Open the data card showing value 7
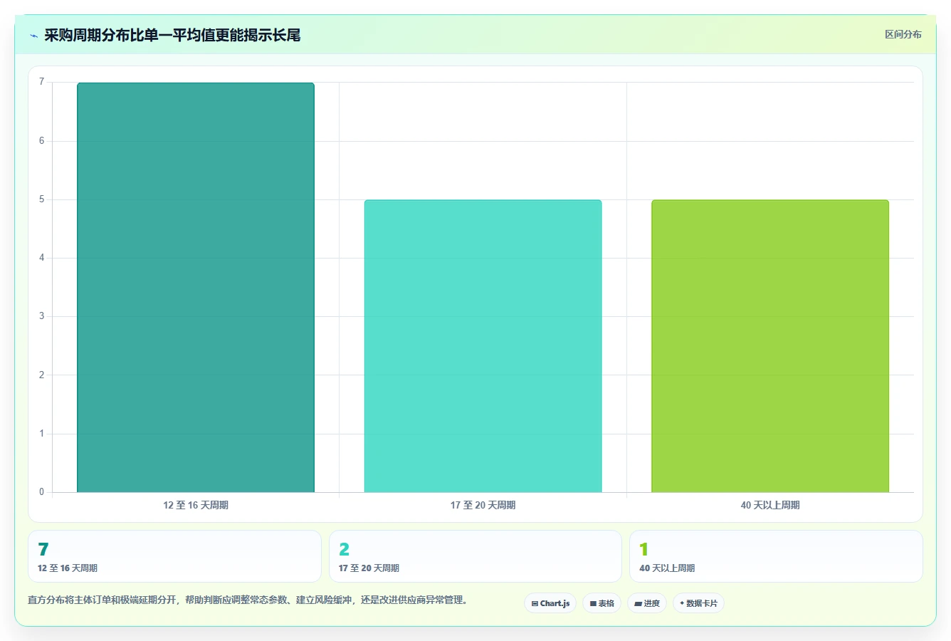The image size is (951, 641). (x=174, y=556)
